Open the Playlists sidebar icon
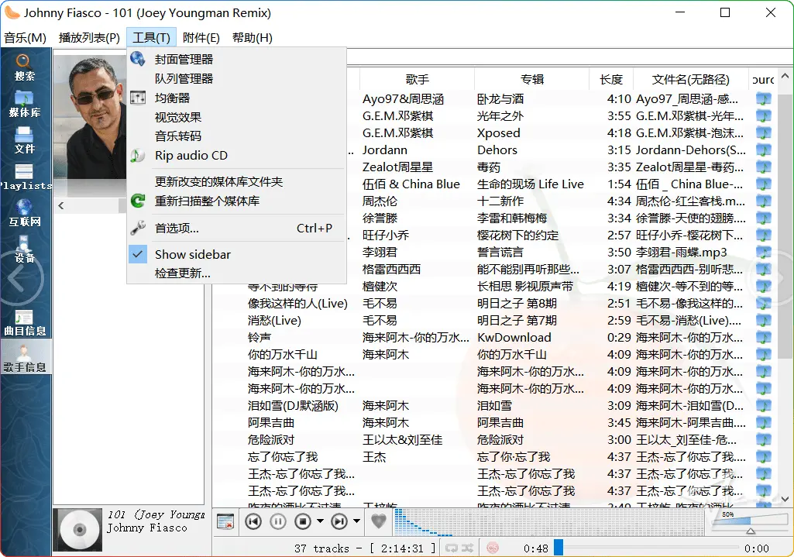 24,177
